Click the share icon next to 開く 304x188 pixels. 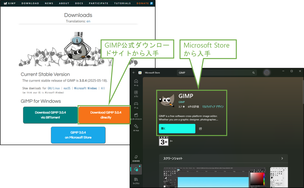tap(200, 129)
